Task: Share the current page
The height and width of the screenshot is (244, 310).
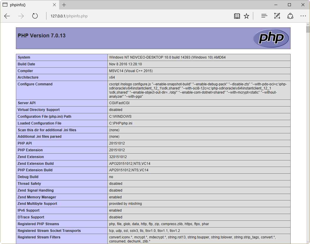Action: 290,16
